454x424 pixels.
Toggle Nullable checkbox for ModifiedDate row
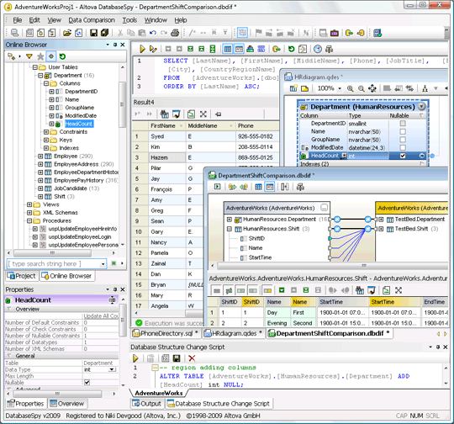pos(403,147)
